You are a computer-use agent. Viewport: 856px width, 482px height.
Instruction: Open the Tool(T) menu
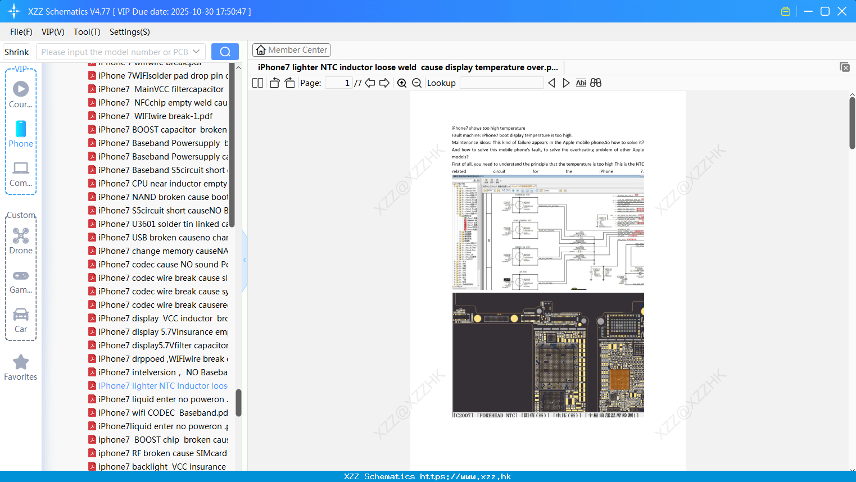click(87, 32)
